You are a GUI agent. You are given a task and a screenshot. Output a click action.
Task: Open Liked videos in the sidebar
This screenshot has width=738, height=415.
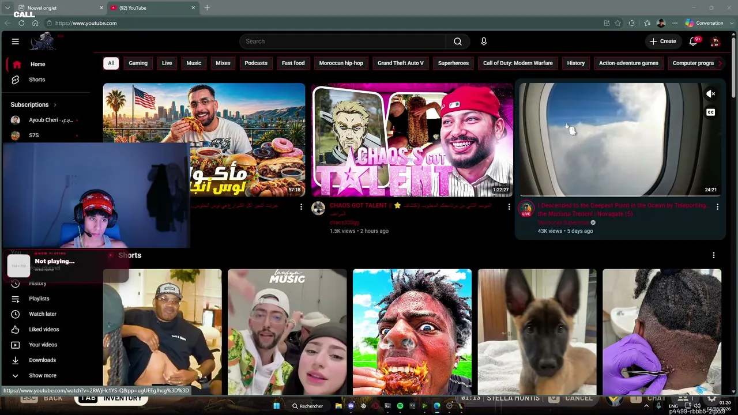(44, 330)
